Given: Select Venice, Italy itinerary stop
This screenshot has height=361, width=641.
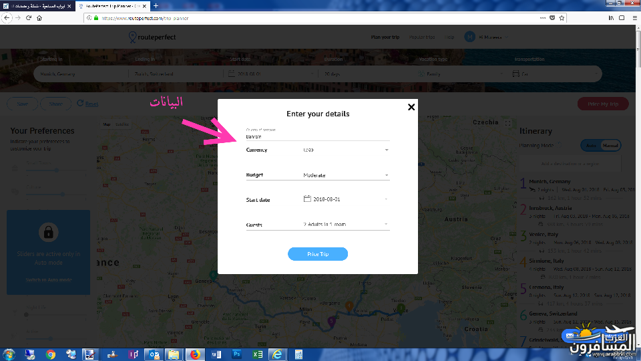Looking at the screenshot, I should (544, 234).
